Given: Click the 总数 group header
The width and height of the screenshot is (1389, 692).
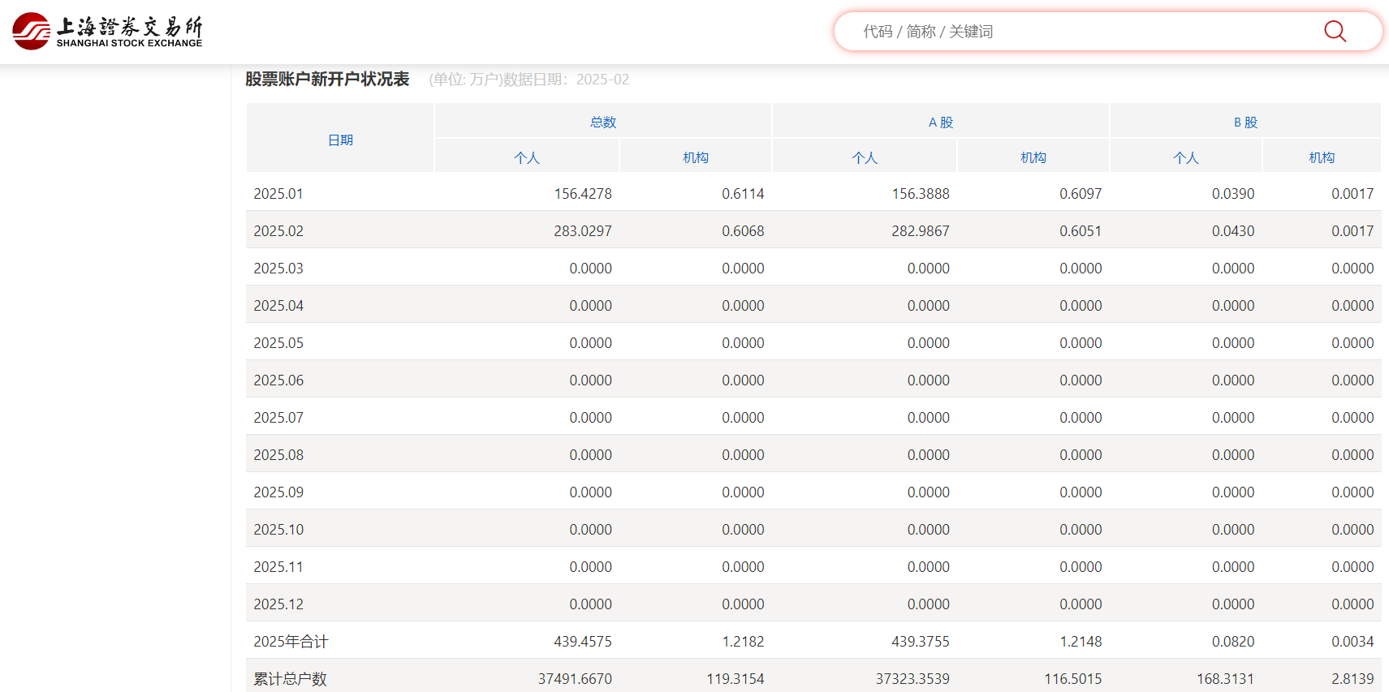Looking at the screenshot, I should [x=602, y=122].
